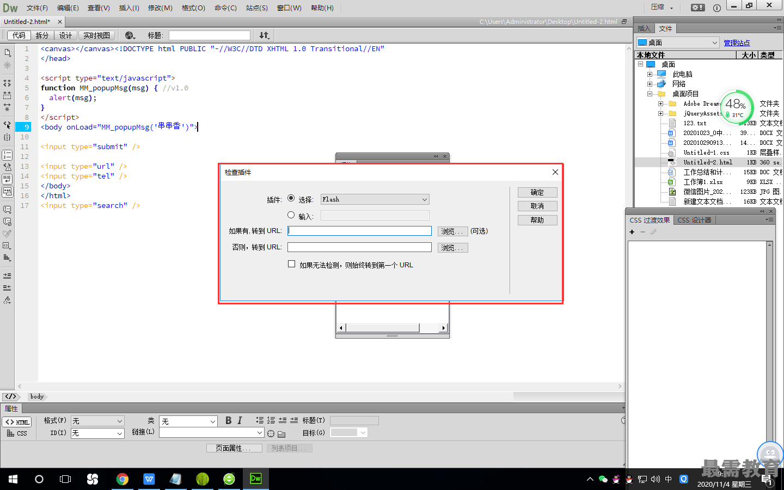Indent Code icon in code toolbar

(x=7, y=275)
